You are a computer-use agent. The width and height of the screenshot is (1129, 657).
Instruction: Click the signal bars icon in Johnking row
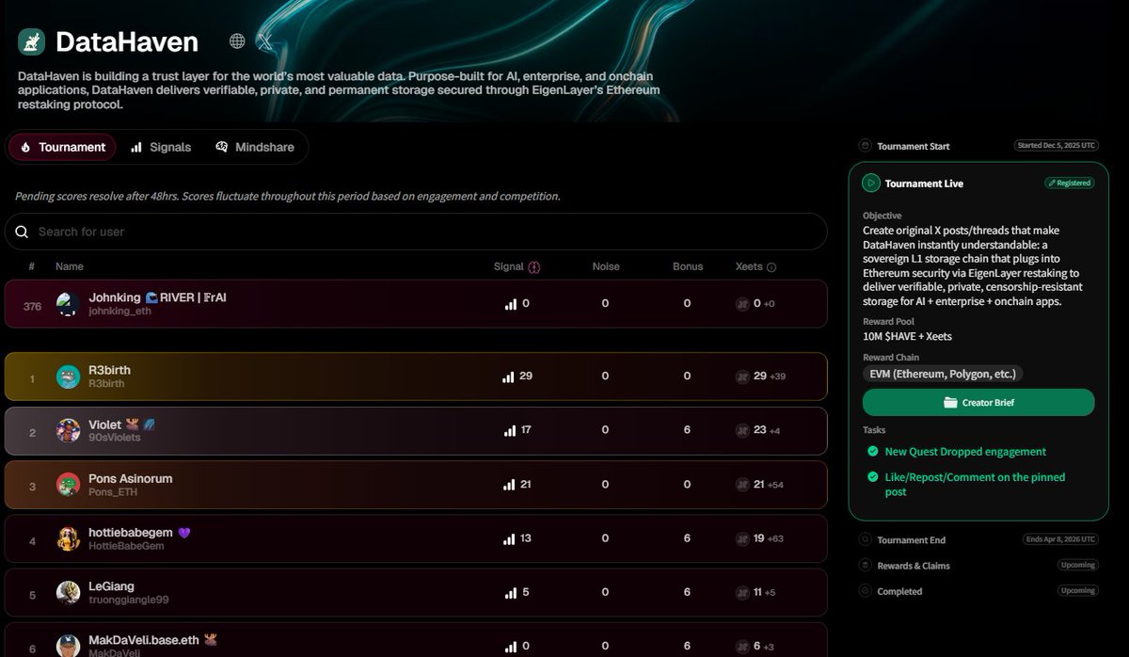pyautogui.click(x=511, y=304)
